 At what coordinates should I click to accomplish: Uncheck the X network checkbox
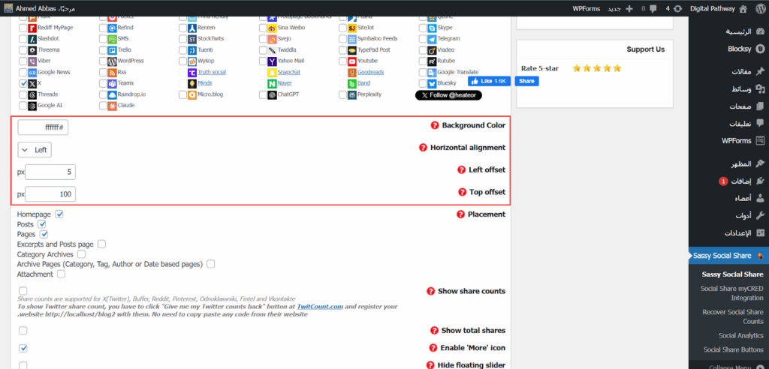tap(23, 83)
